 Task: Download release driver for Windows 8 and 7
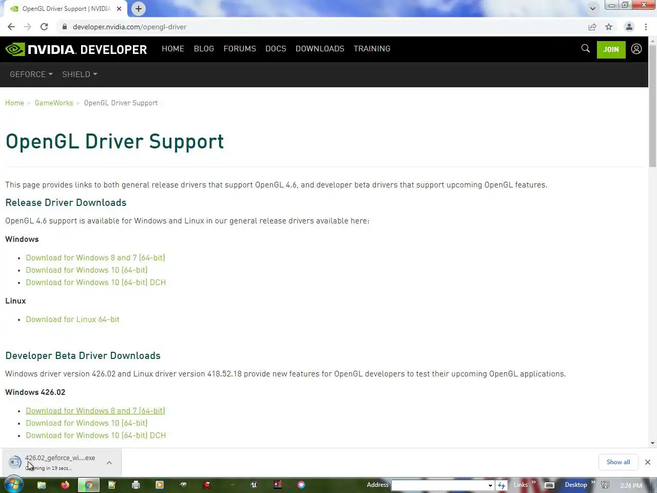tap(95, 258)
